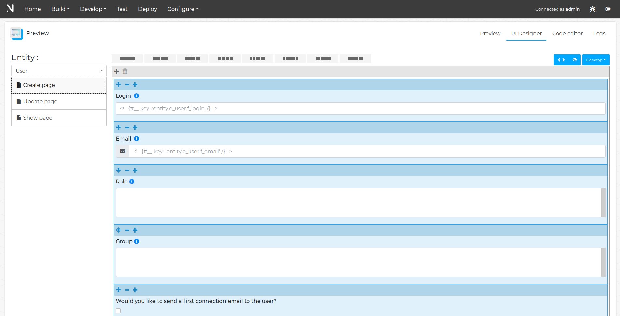Enlarge Login field with plus icon
The height and width of the screenshot is (316, 620).
[135, 85]
